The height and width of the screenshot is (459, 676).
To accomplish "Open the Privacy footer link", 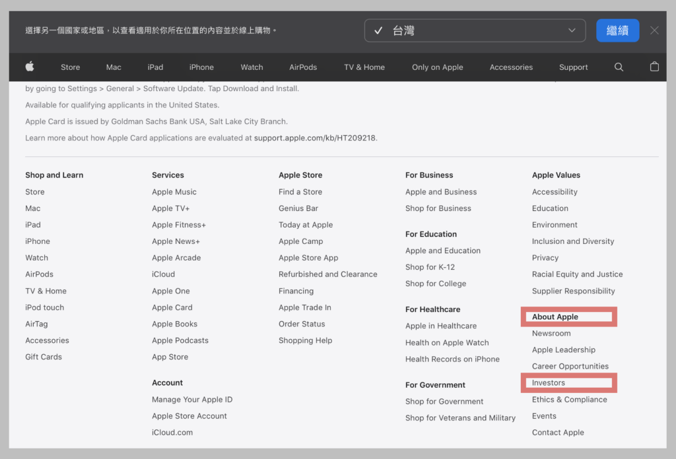I will point(545,257).
